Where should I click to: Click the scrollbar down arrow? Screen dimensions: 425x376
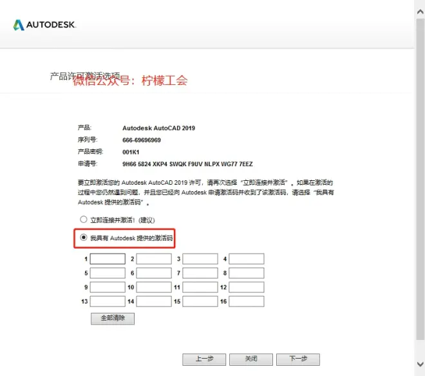click(420, 364)
